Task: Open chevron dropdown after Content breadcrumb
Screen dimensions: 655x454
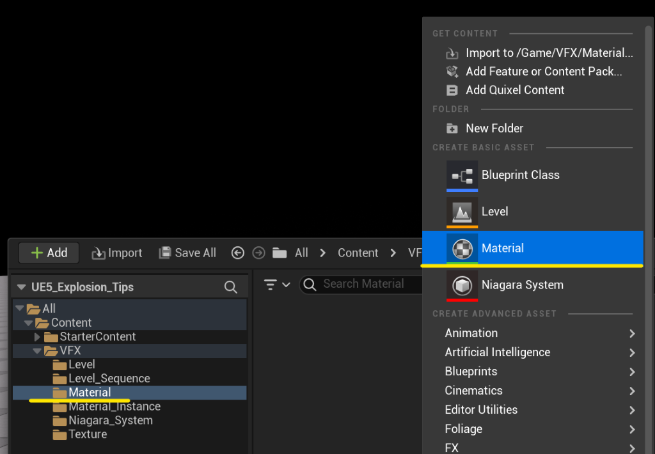Action: click(x=393, y=253)
